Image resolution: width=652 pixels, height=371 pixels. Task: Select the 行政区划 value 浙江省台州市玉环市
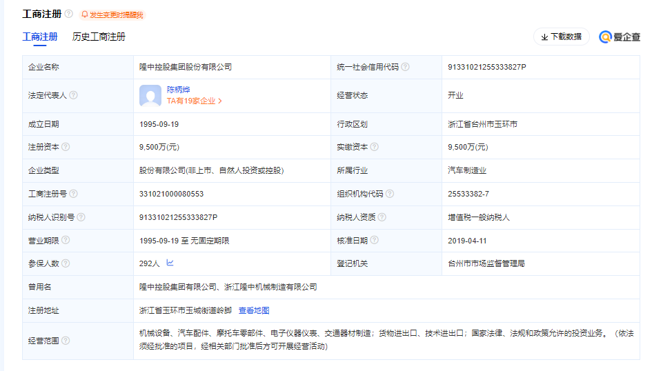pyautogui.click(x=482, y=124)
